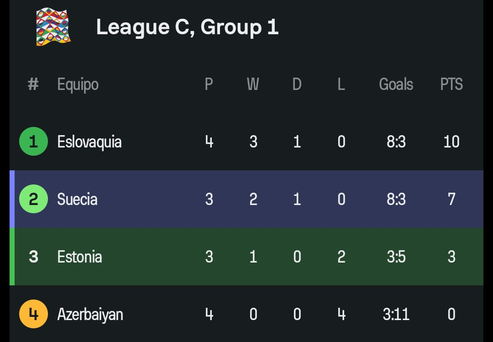
Task: Click the L losses column header
Action: coord(341,84)
